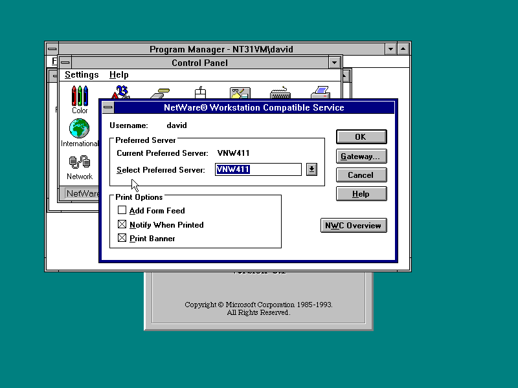Minimize the Program Manager window
Image resolution: width=518 pixels, height=388 pixels.
click(391, 49)
